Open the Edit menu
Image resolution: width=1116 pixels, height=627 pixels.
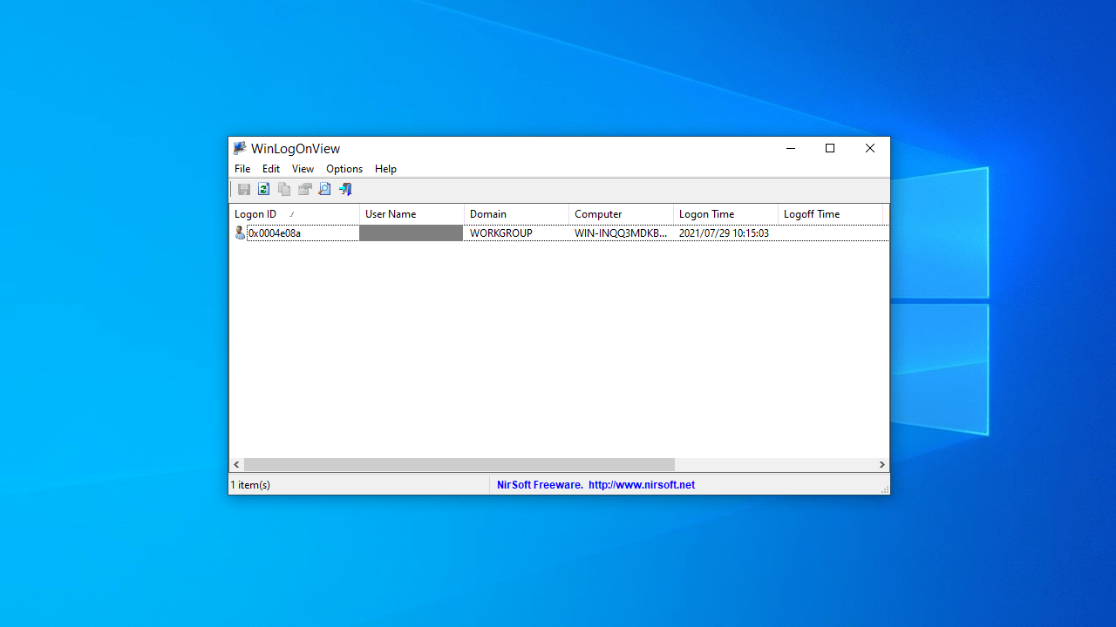click(271, 169)
